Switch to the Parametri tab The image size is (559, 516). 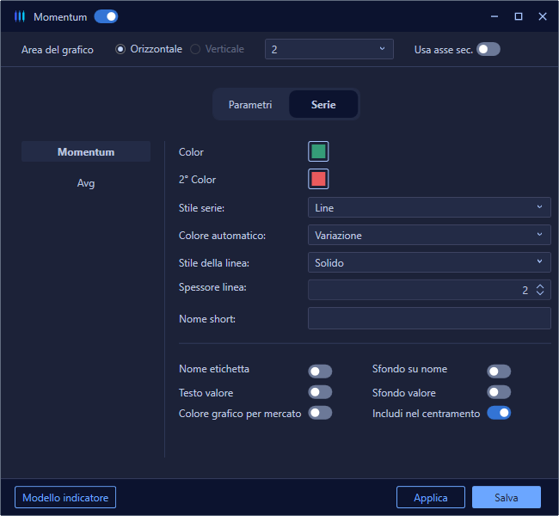(x=250, y=104)
